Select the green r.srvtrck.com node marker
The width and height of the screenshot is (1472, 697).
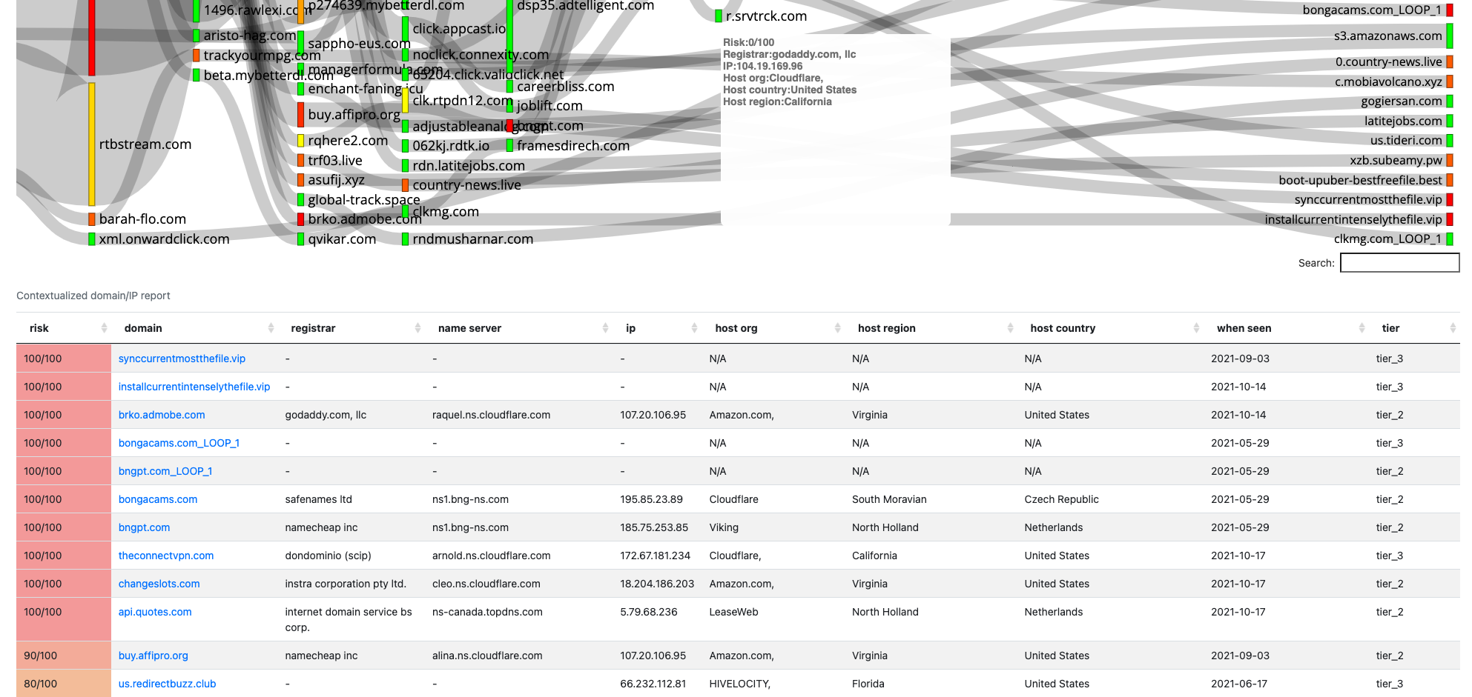tap(719, 16)
